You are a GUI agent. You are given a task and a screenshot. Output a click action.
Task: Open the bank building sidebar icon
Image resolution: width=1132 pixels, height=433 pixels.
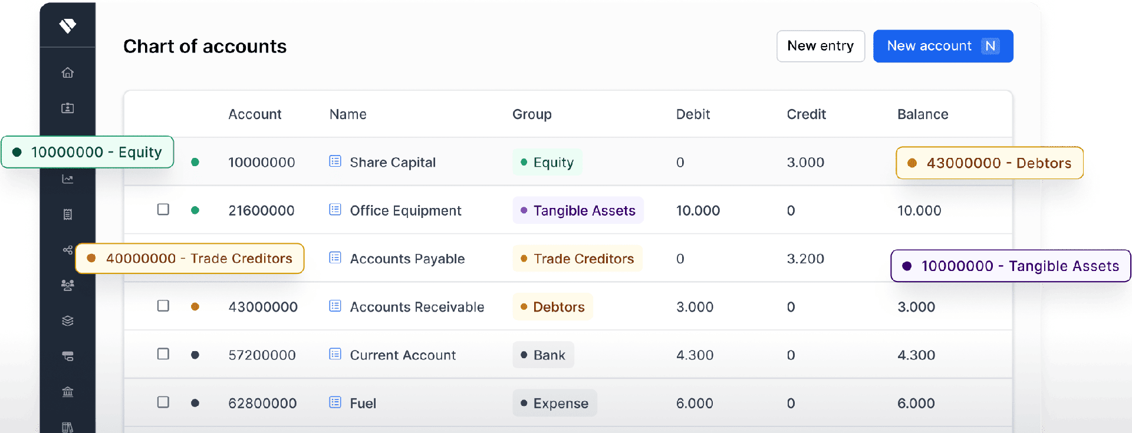pyautogui.click(x=68, y=392)
